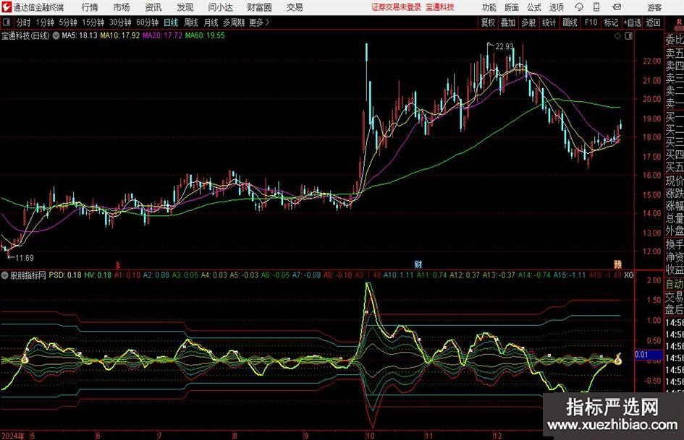Screen dimensions: 684x440
Task: Switch to 15分钟 chart period
Action: pyautogui.click(x=93, y=22)
